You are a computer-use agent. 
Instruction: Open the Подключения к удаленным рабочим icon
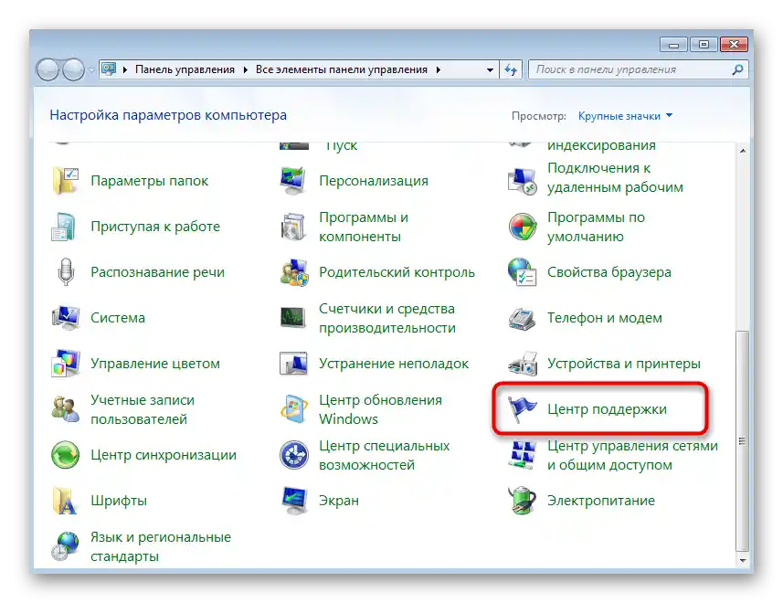[x=522, y=181]
